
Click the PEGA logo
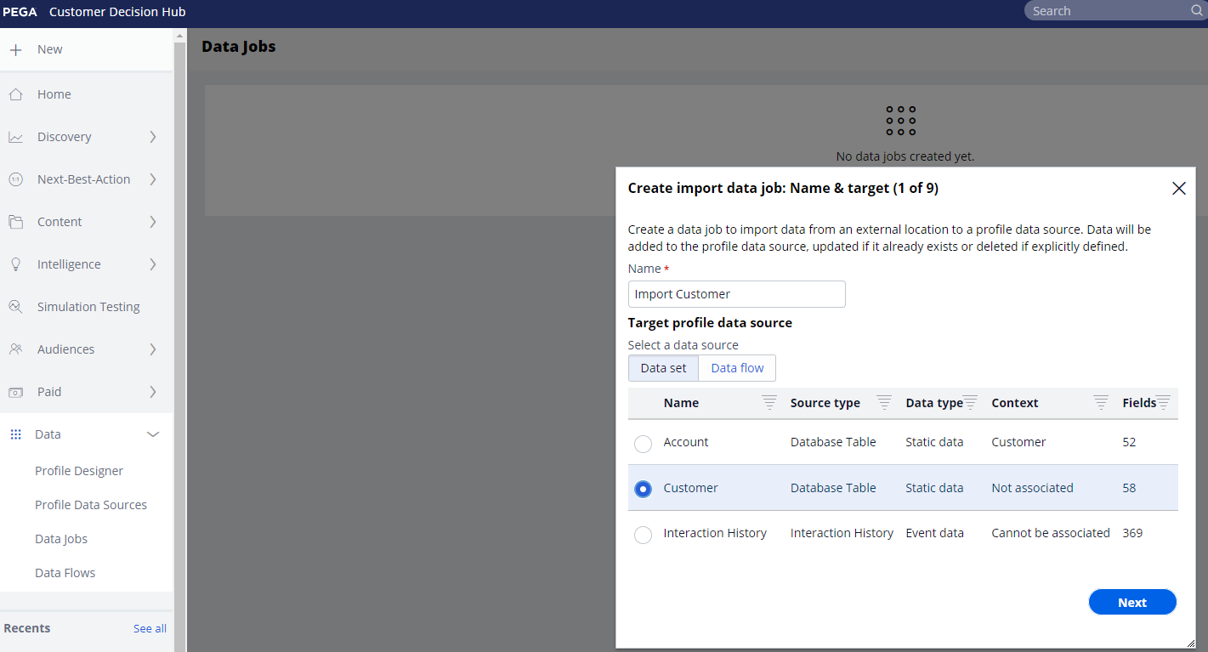[20, 12]
